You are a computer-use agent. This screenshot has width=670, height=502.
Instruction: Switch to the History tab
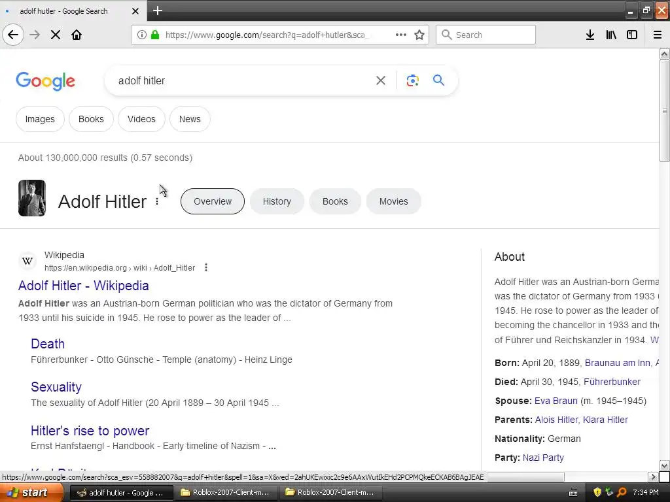[x=277, y=201]
